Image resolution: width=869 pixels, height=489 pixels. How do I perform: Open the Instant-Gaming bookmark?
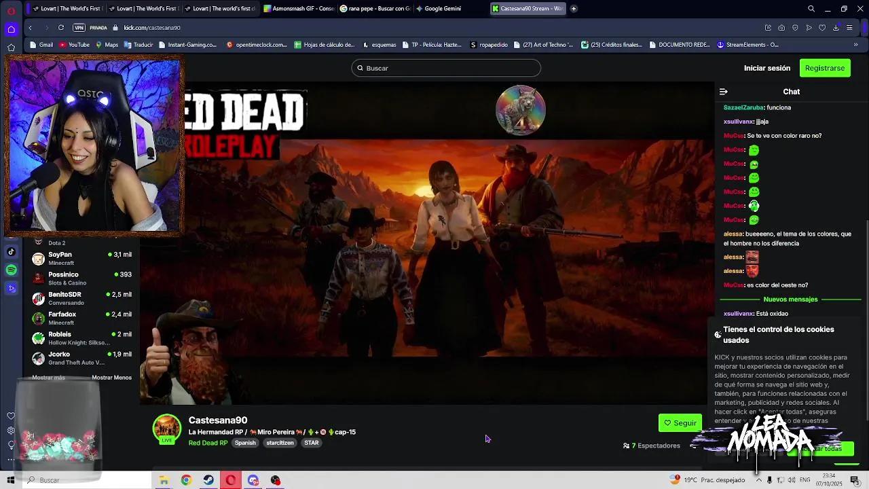coord(187,45)
